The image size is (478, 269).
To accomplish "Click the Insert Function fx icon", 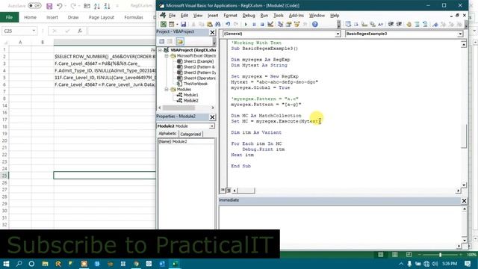I will pyautogui.click(x=80, y=31).
